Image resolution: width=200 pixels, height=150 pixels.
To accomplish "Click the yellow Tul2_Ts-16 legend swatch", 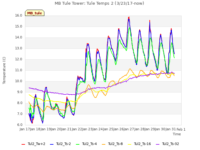I will click(x=129, y=144).
